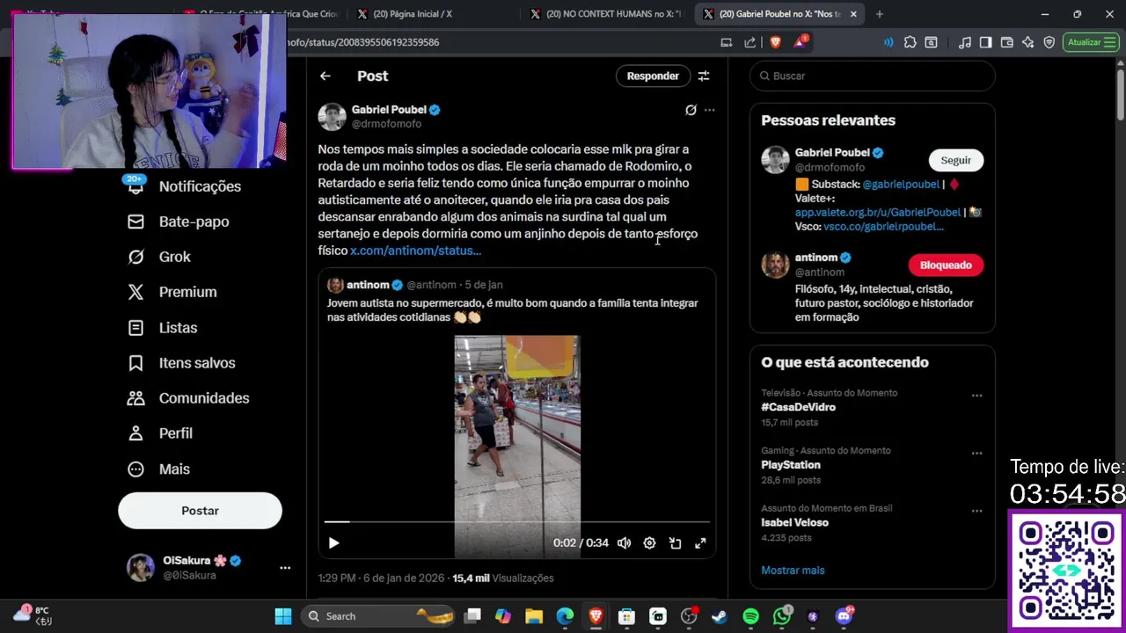This screenshot has width=1126, height=633.
Task: Open the Isabel Veloso trending topic
Action: click(x=794, y=522)
